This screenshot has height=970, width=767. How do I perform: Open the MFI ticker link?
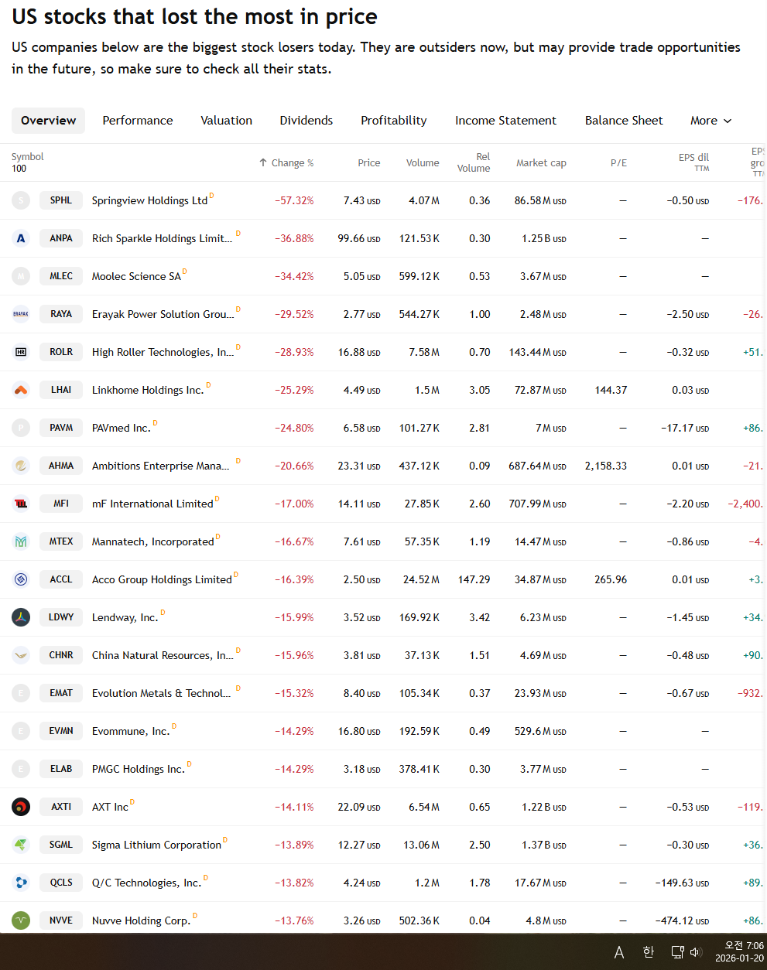coord(61,504)
